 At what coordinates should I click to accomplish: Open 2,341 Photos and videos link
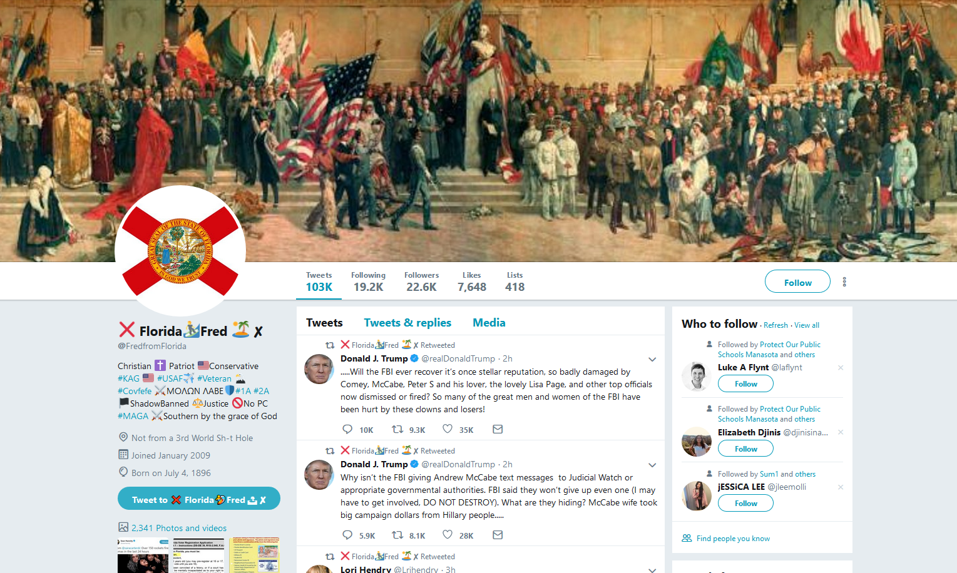179,528
